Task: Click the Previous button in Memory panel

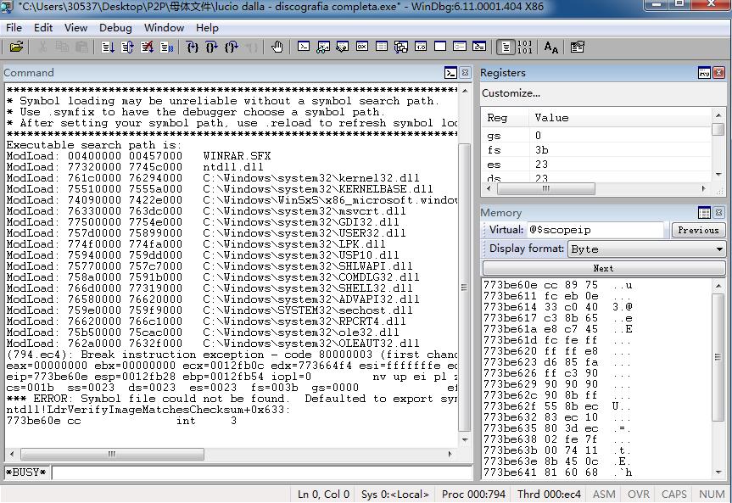Action: click(x=698, y=230)
